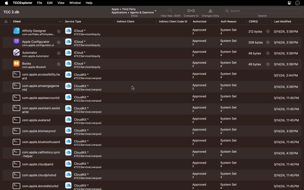Toggle the Changes Only filter
Viewport: 304px width, 190px height.
210,11
